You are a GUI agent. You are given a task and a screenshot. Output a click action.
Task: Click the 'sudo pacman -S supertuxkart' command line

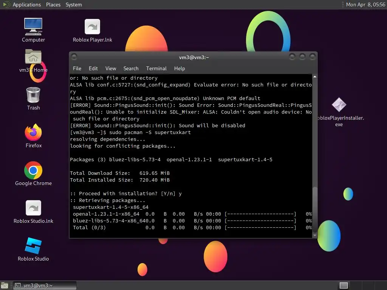pos(130,133)
